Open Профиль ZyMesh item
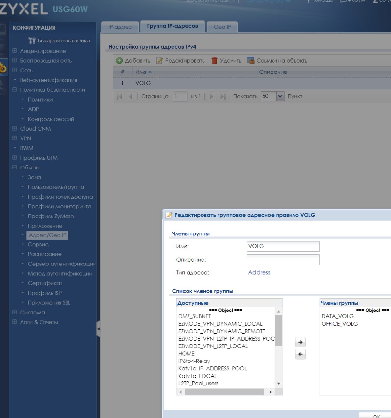391x418 pixels. point(51,216)
